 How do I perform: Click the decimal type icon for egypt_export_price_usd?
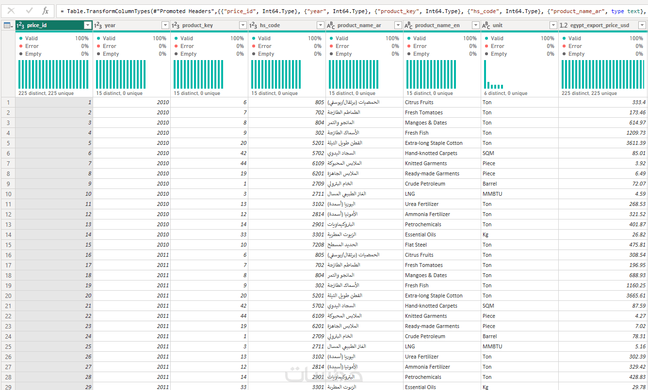[564, 25]
